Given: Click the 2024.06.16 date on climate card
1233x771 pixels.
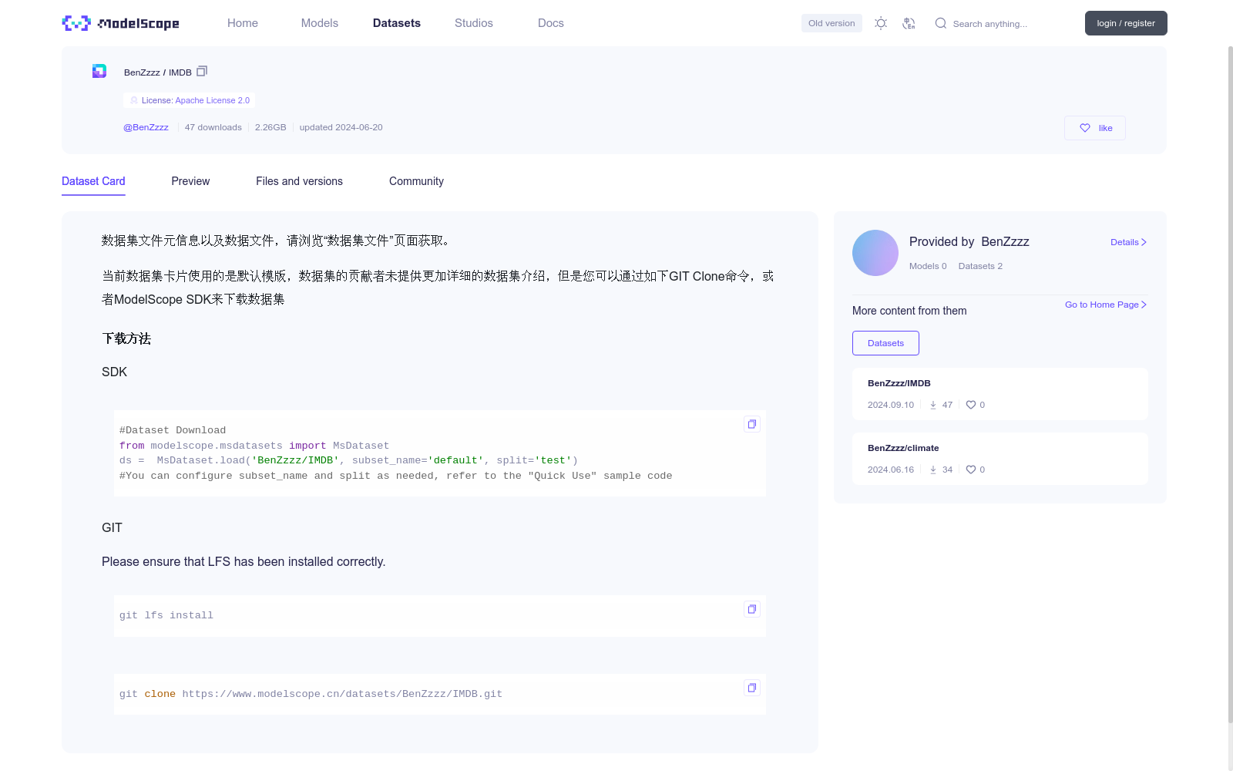Looking at the screenshot, I should tap(891, 470).
